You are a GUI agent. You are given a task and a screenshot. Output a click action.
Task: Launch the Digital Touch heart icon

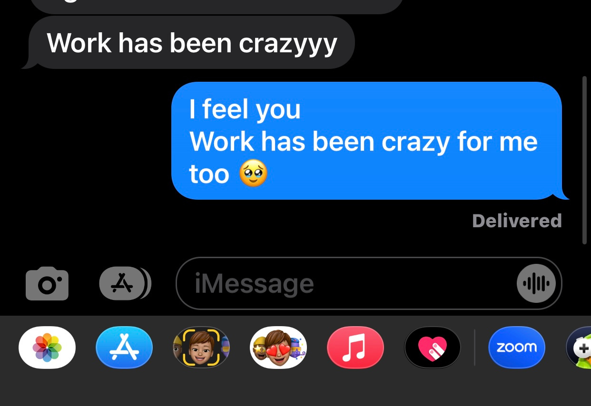433,348
